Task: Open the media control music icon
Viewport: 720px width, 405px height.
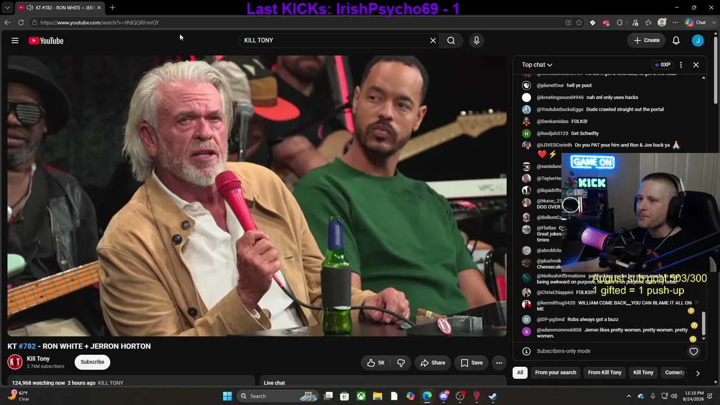Action: pyautogui.click(x=635, y=22)
